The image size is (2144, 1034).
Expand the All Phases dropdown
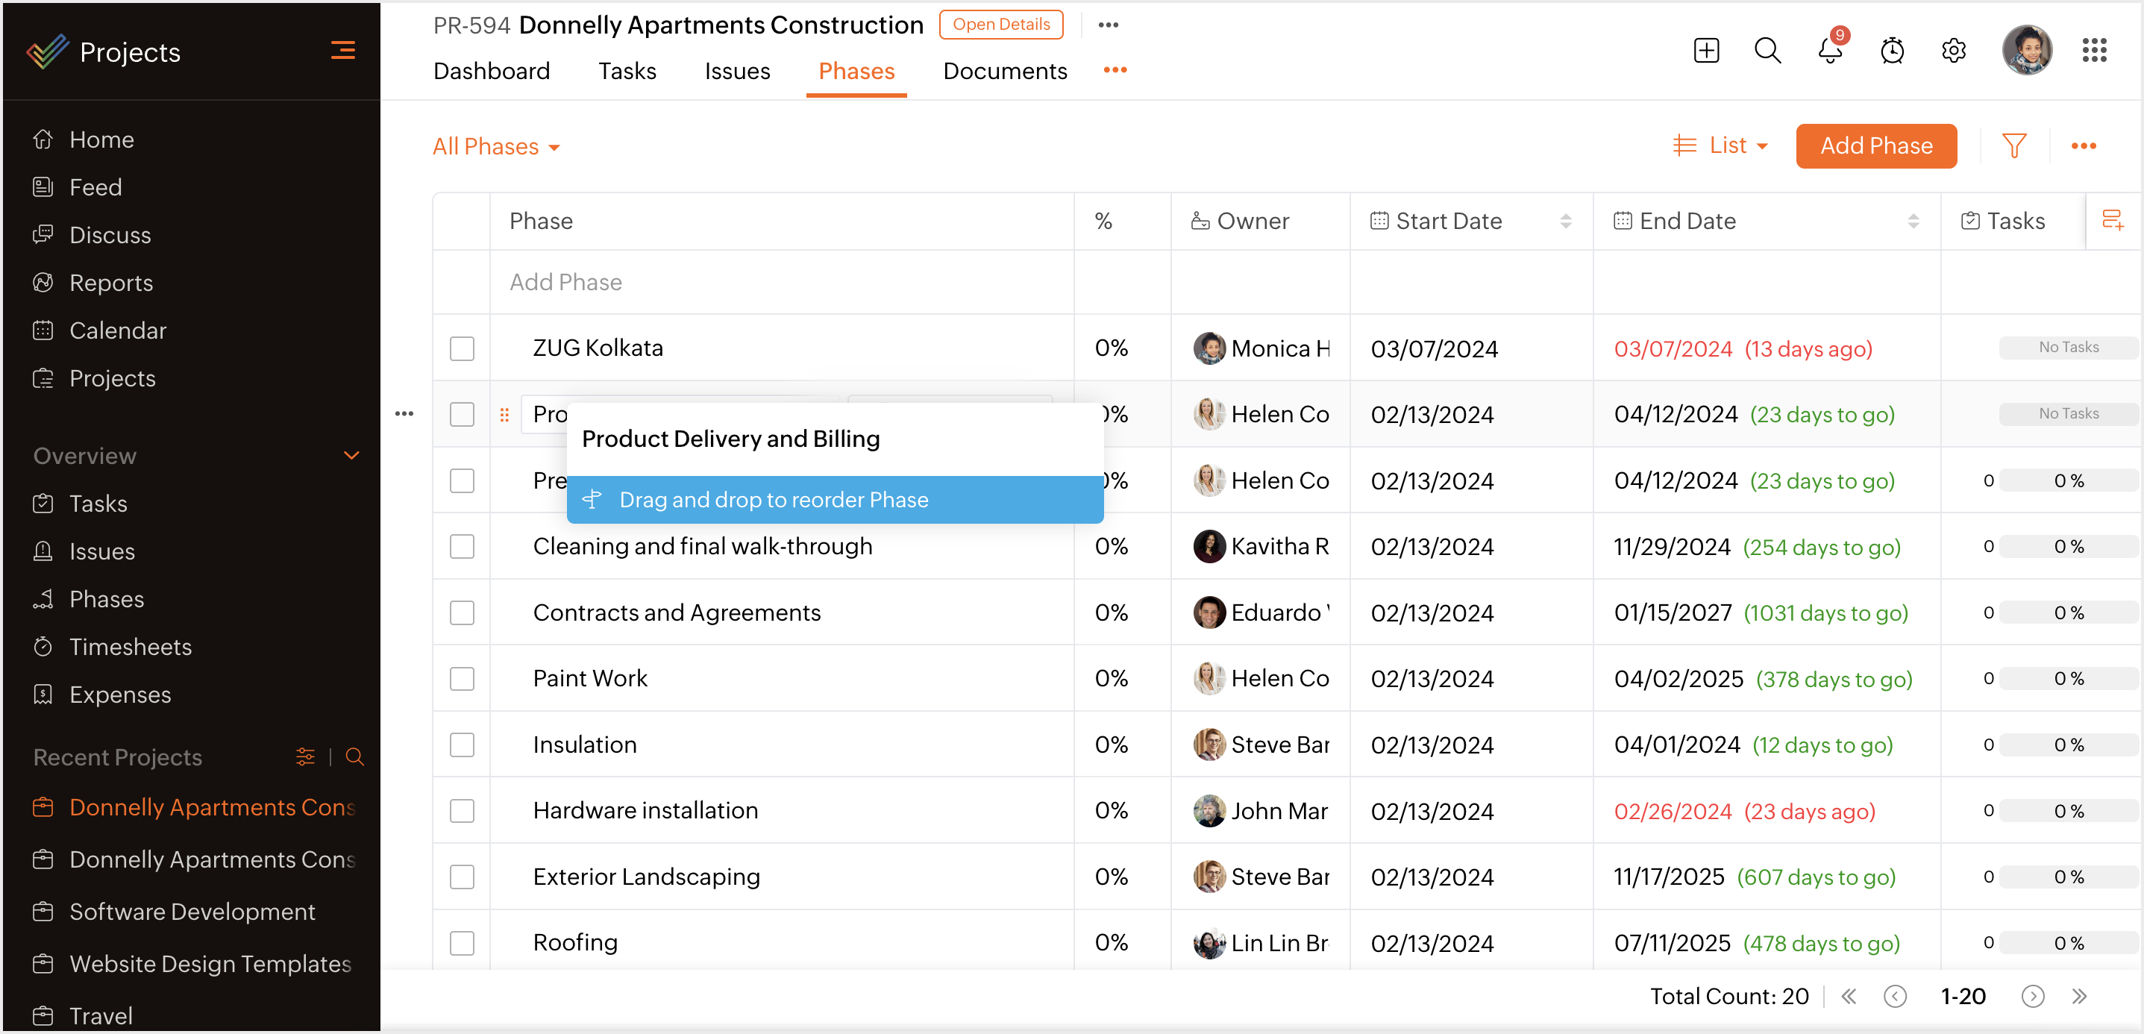point(496,146)
